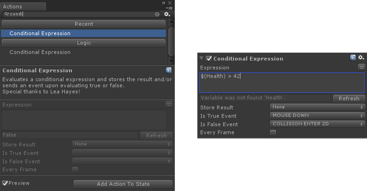This screenshot has width=367, height=191.
Task: Click the actions list vertical scrollbar
Action: point(171,41)
